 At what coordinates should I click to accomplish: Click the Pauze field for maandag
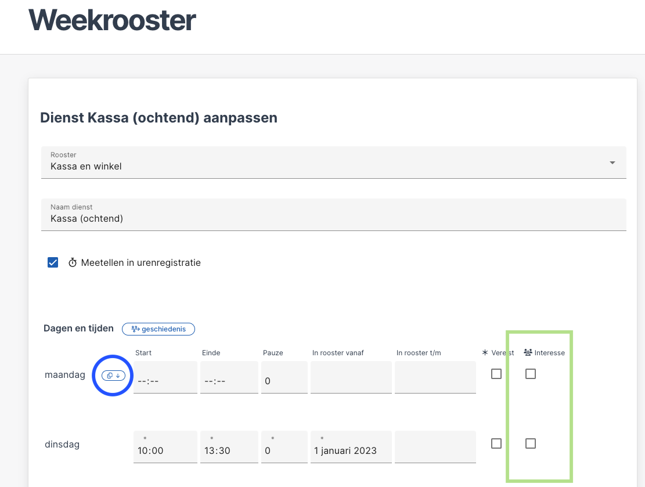click(x=284, y=377)
